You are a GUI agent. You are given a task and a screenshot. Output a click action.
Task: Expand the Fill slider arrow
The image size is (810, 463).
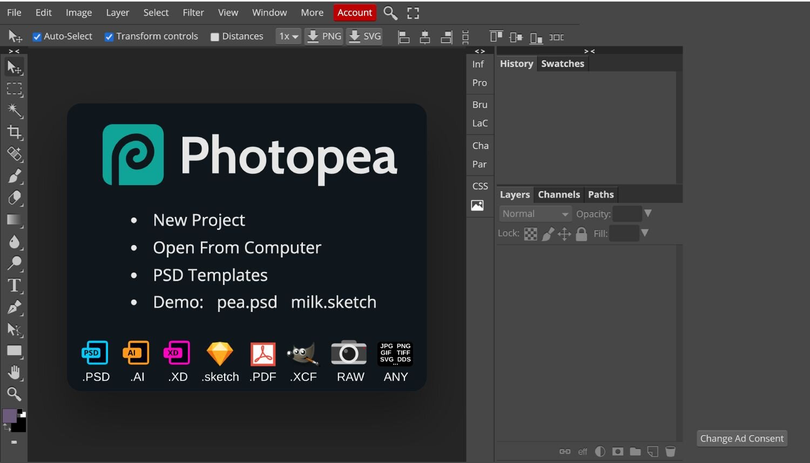645,233
